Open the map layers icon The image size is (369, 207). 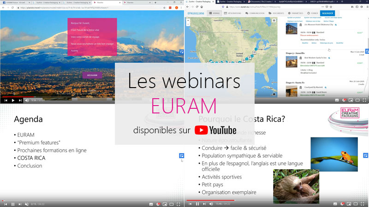click(x=274, y=21)
